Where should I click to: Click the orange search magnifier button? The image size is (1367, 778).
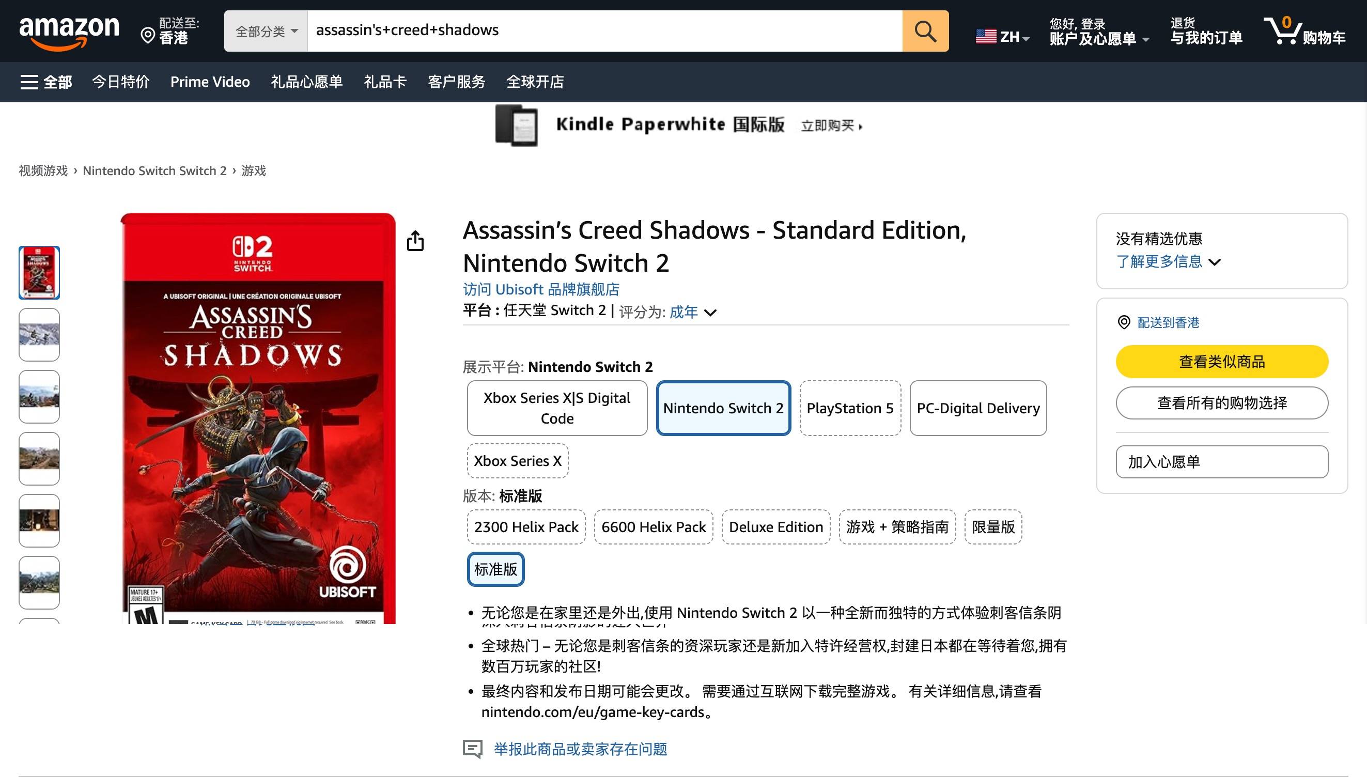[x=925, y=31]
